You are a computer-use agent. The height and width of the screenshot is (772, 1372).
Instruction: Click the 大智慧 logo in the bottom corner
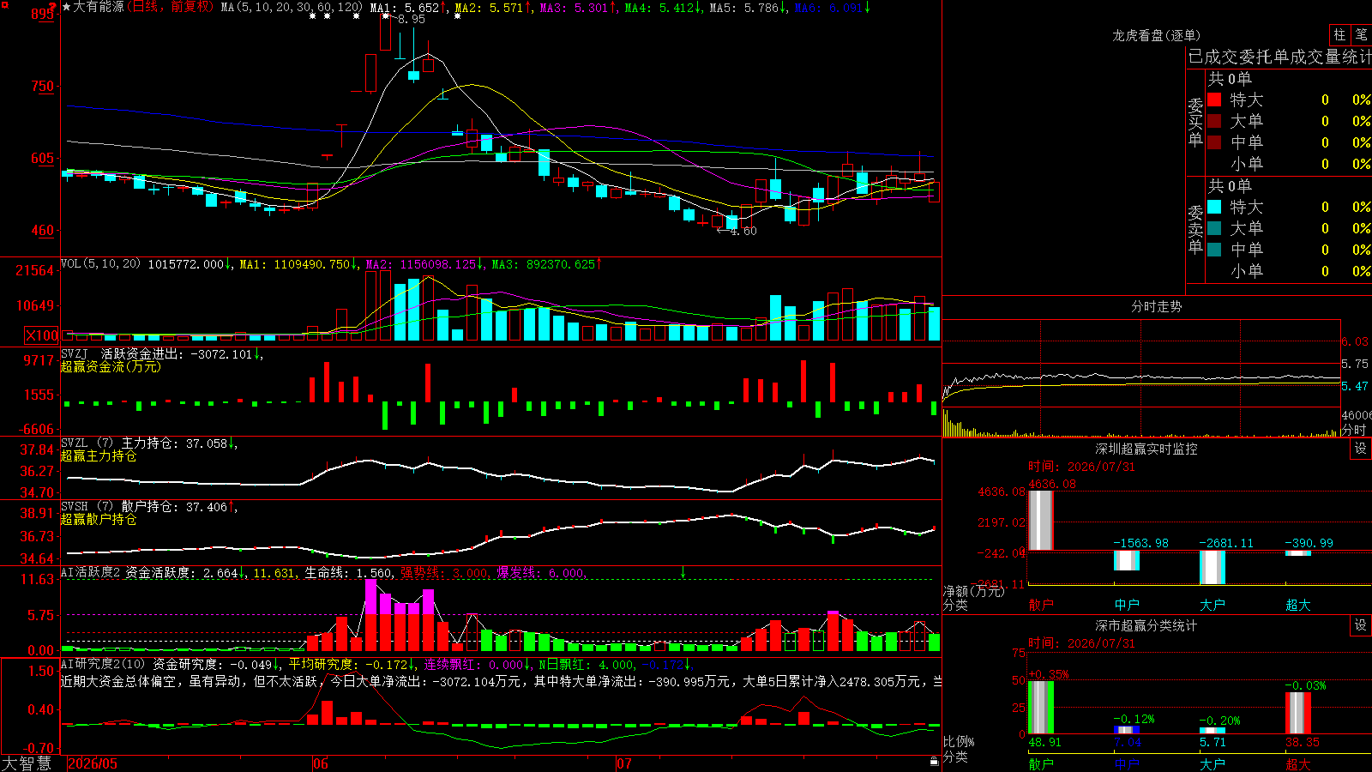[x=27, y=763]
